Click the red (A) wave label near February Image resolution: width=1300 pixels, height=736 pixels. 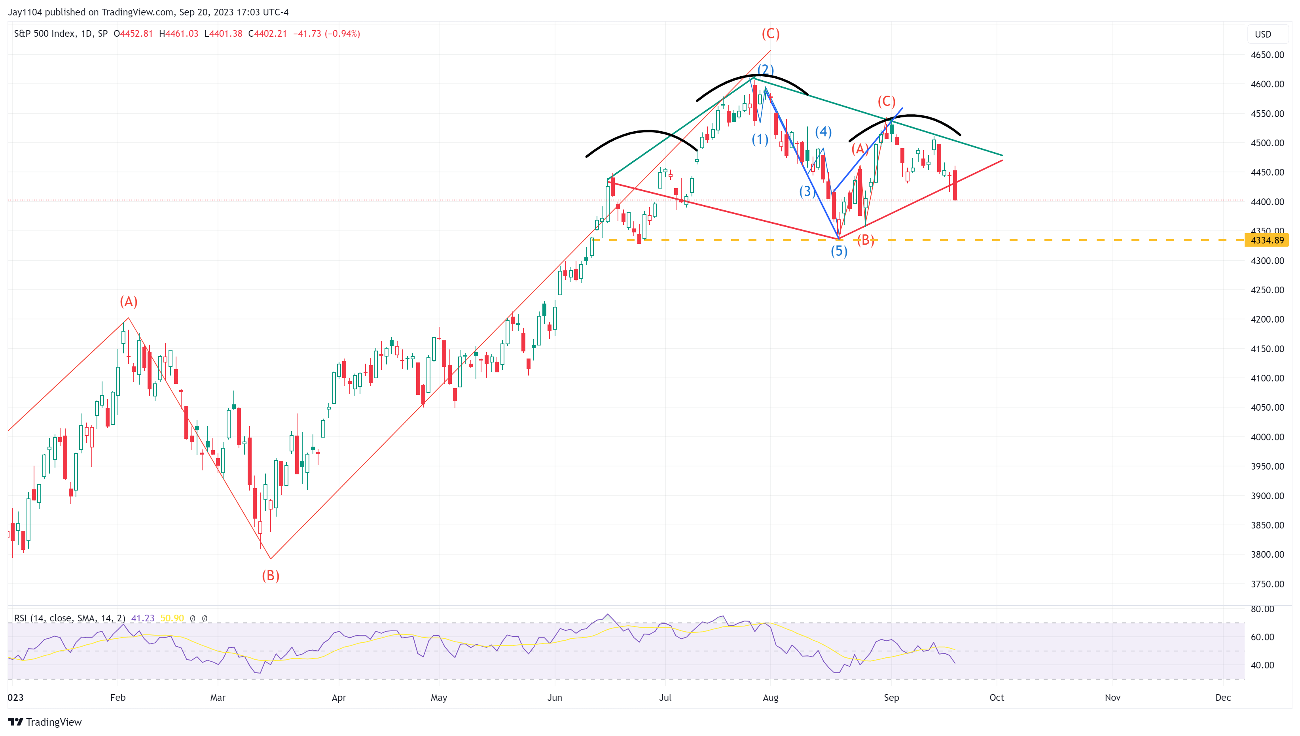(x=129, y=302)
